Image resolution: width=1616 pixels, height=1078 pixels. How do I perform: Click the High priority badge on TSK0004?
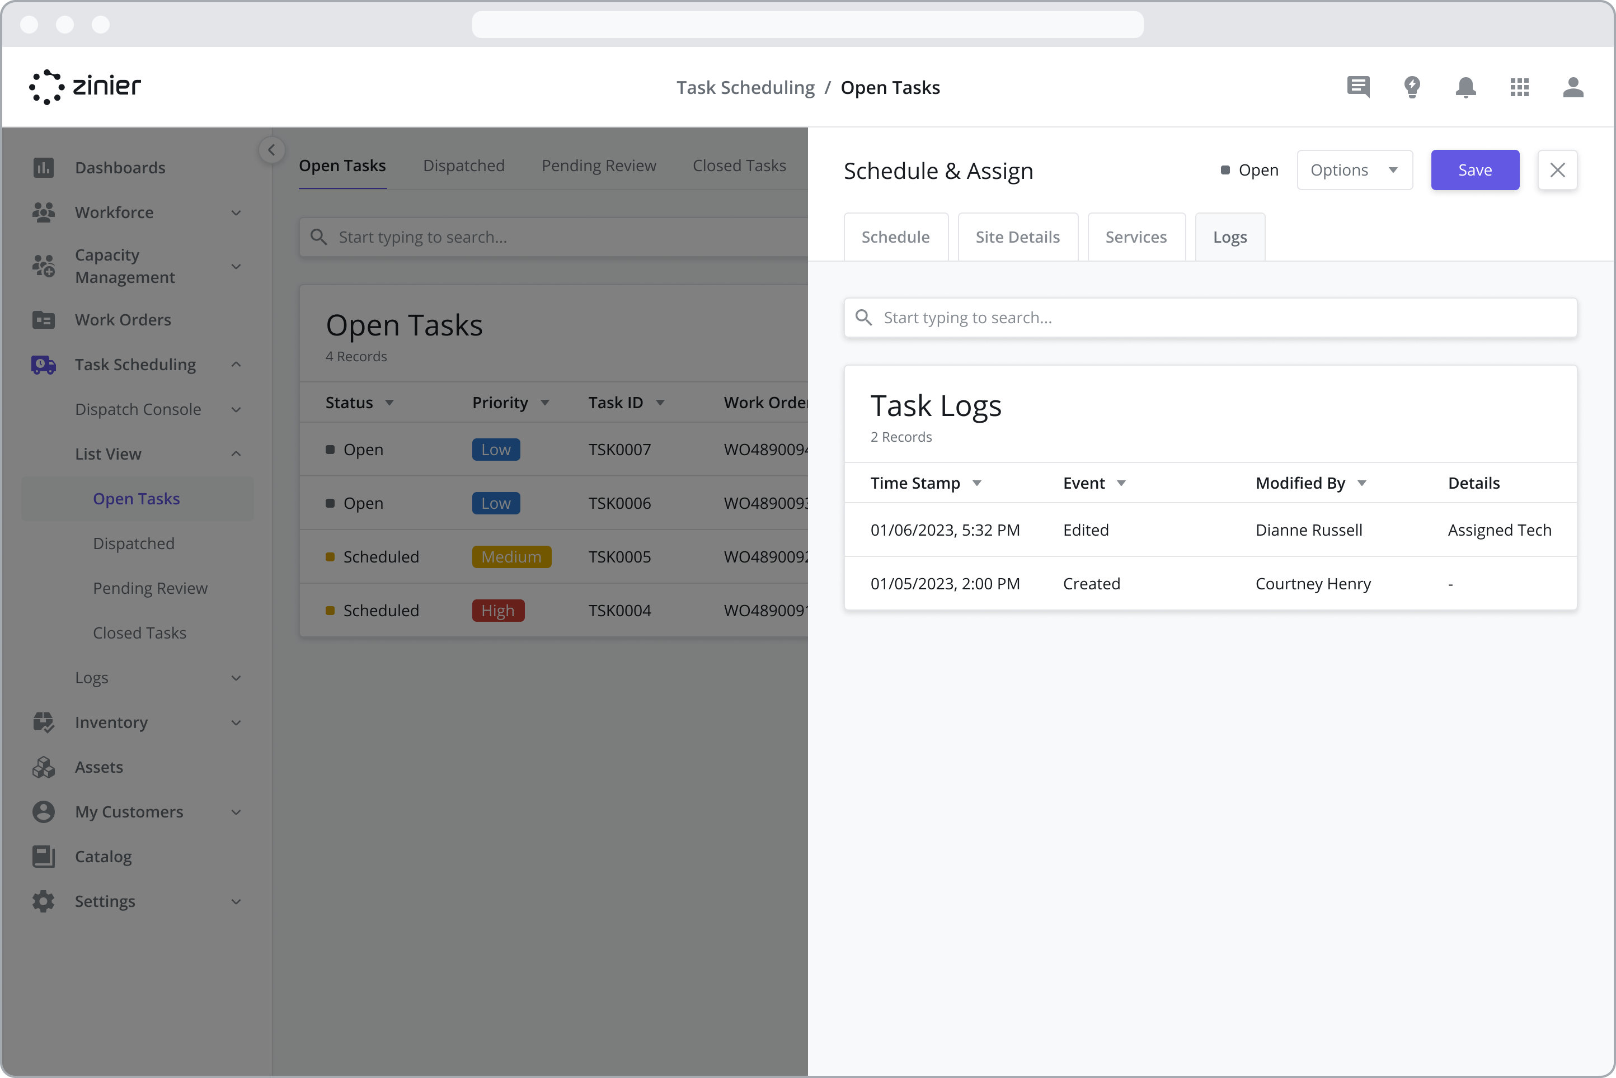(x=497, y=610)
